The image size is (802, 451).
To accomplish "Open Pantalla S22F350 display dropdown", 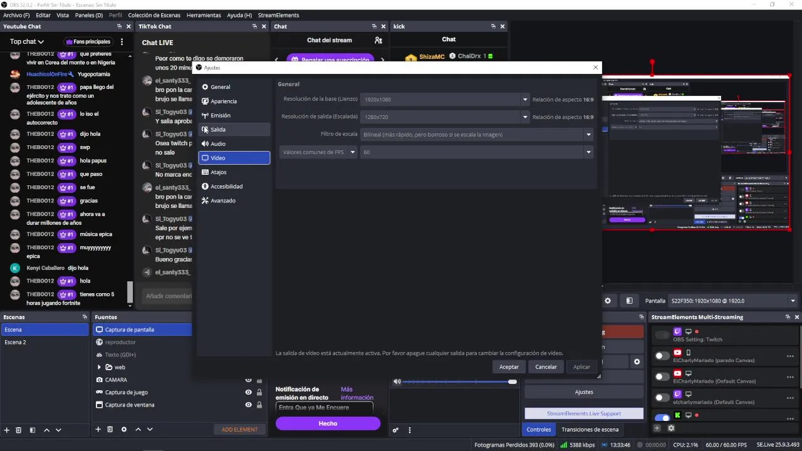I will coord(733,301).
